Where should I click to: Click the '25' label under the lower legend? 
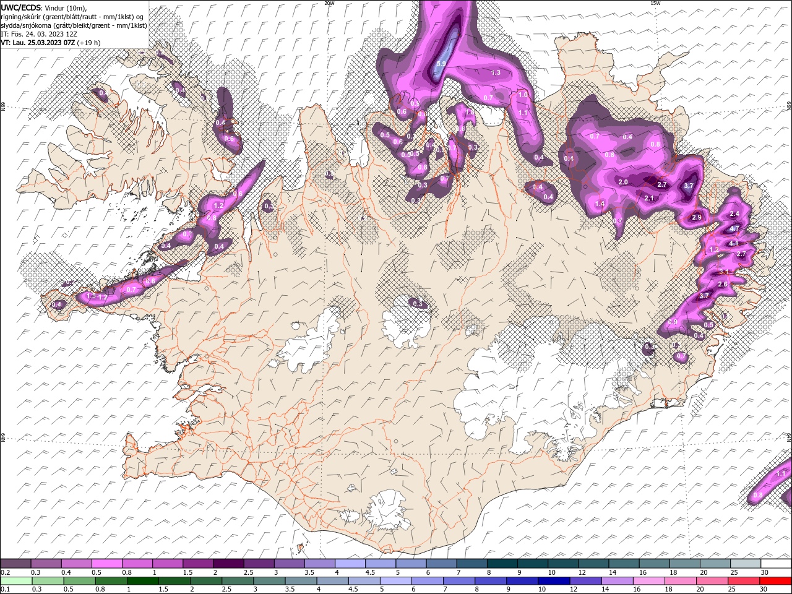point(732,590)
